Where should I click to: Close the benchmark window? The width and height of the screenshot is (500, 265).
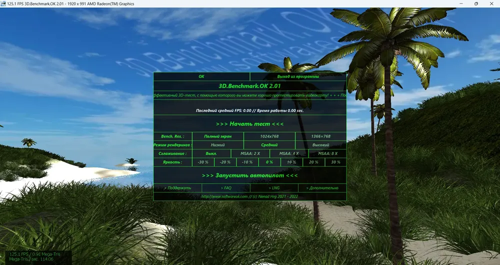[x=491, y=4]
